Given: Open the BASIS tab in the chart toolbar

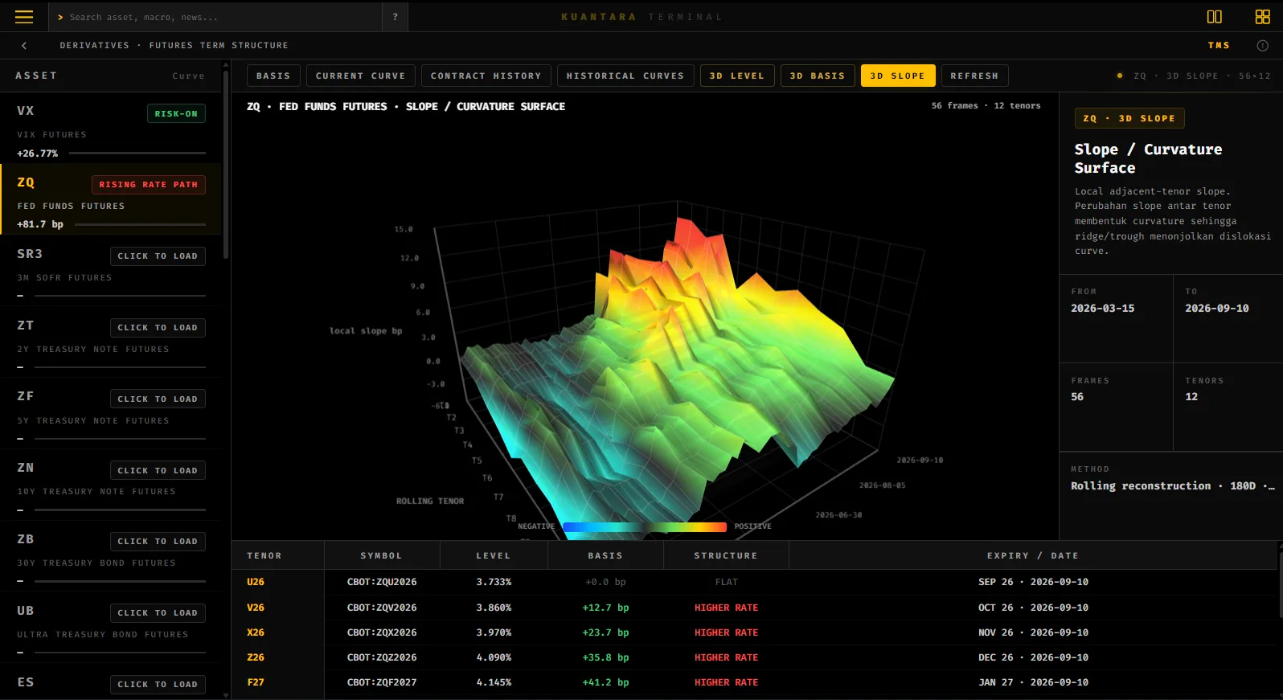Looking at the screenshot, I should coord(273,76).
